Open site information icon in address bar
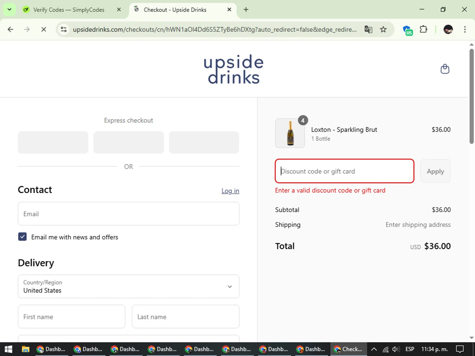475x356 pixels. [64, 29]
